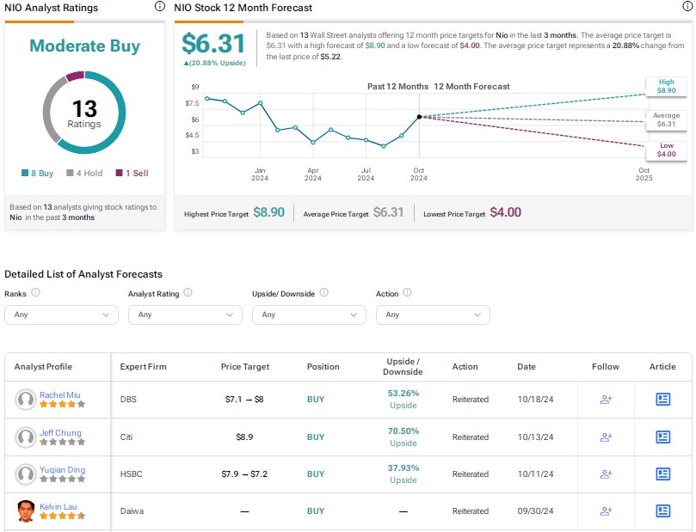The width and height of the screenshot is (696, 532).
Task: Expand the Analyst Rating dropdown
Action: pyautogui.click(x=184, y=315)
